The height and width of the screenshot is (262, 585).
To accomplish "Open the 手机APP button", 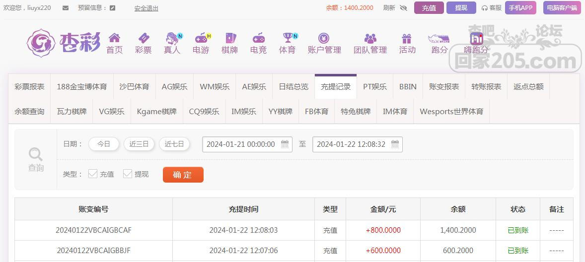I will [520, 8].
